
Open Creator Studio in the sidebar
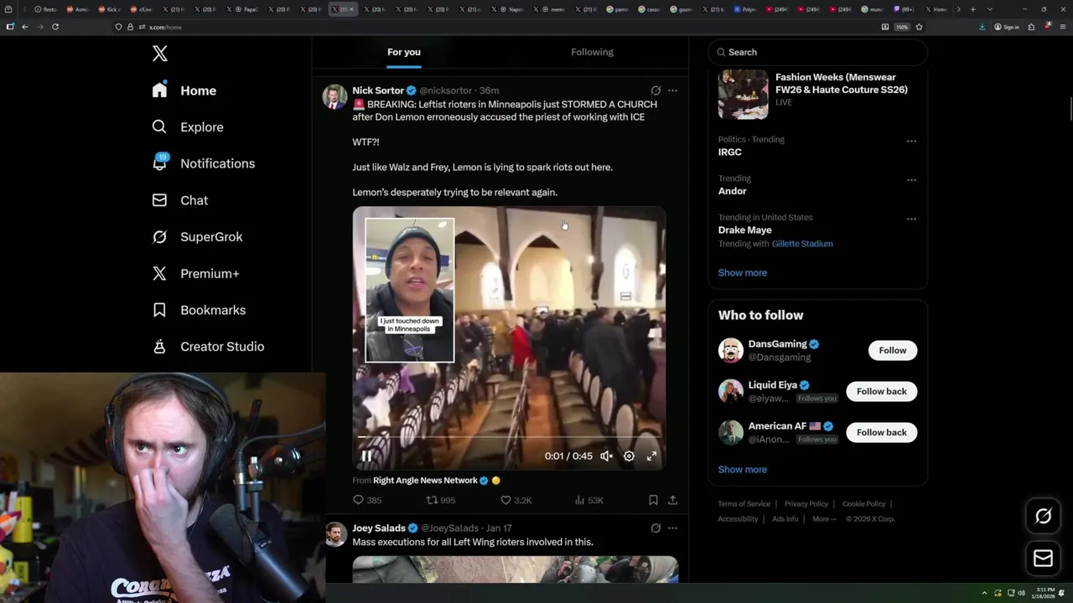208,346
